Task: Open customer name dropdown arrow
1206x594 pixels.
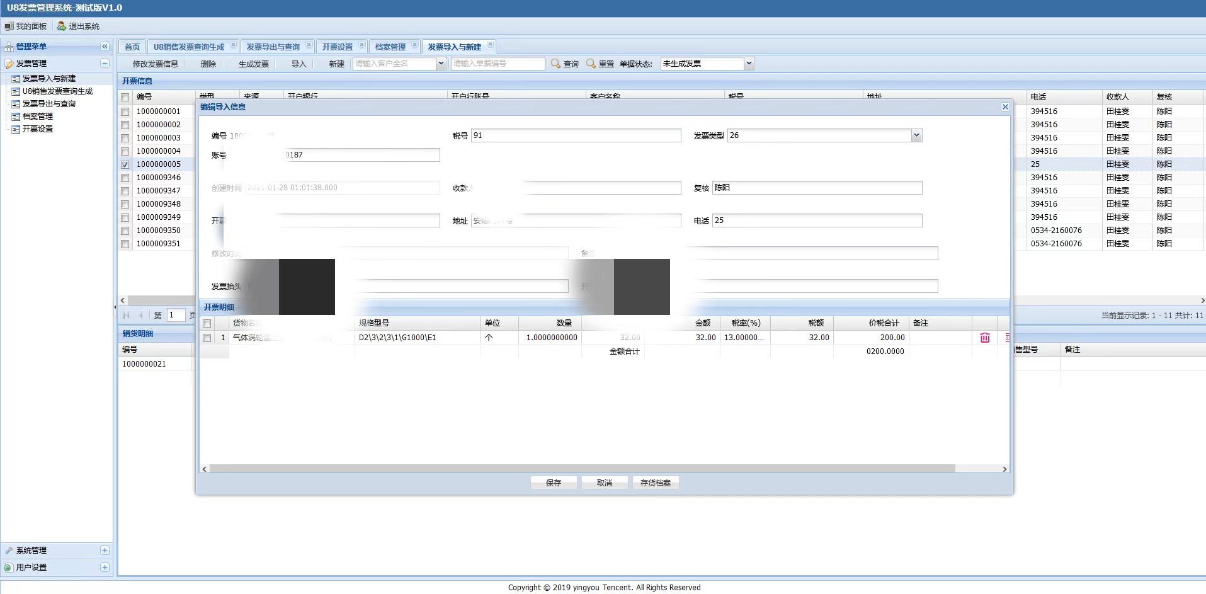Action: tap(441, 64)
